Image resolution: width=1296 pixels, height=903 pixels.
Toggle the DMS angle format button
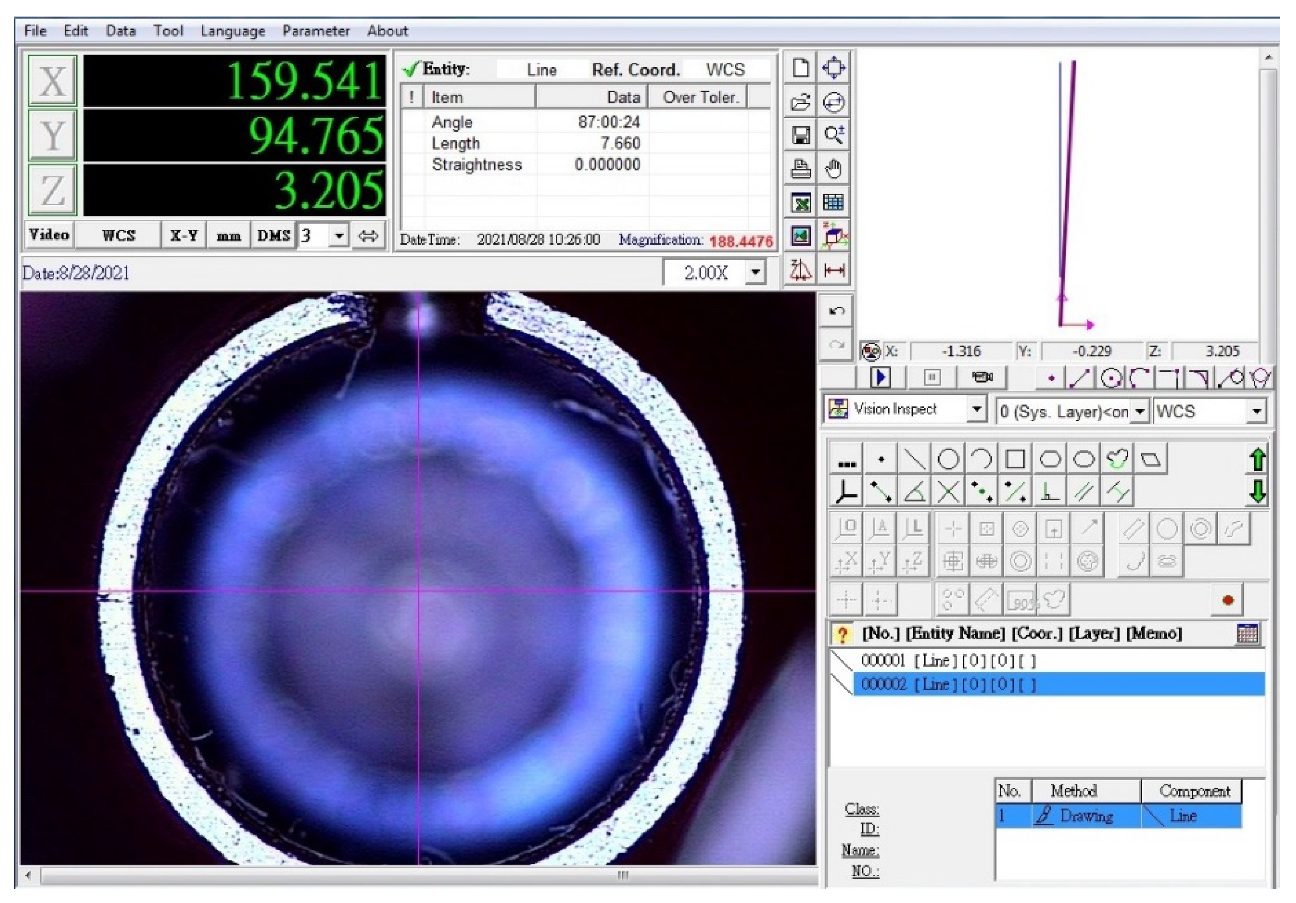(273, 235)
